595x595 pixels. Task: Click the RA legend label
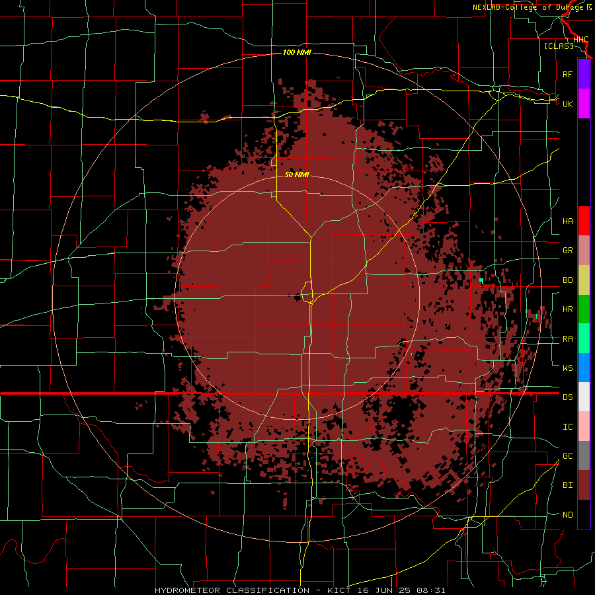pos(567,339)
